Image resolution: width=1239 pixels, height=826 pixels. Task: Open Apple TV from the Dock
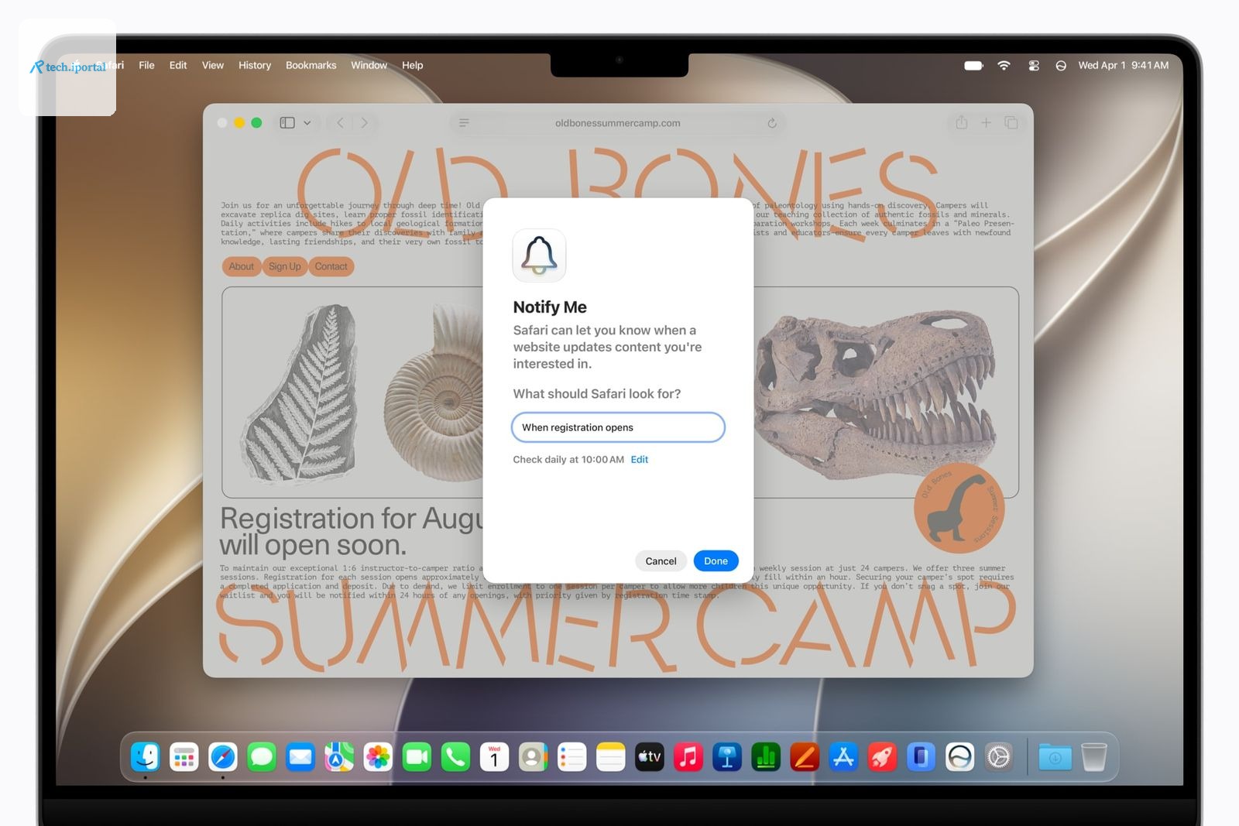[x=650, y=756]
